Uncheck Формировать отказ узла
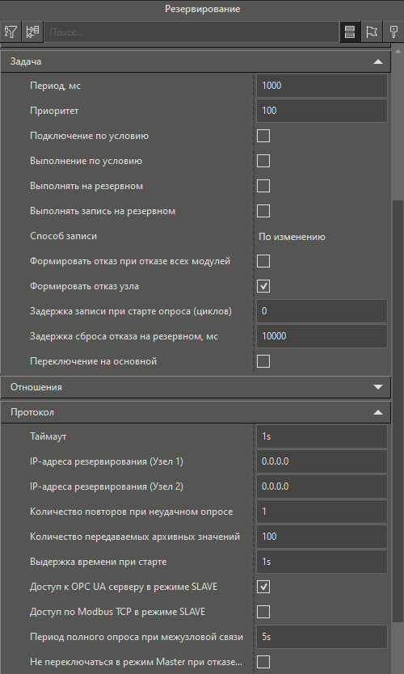The height and width of the screenshot is (674, 404). click(x=263, y=286)
